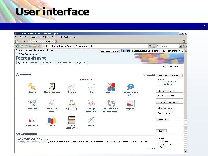This screenshot has width=208, height=156.
Task: Click the vertical scrollbar thumb
Action: pyautogui.click(x=186, y=85)
